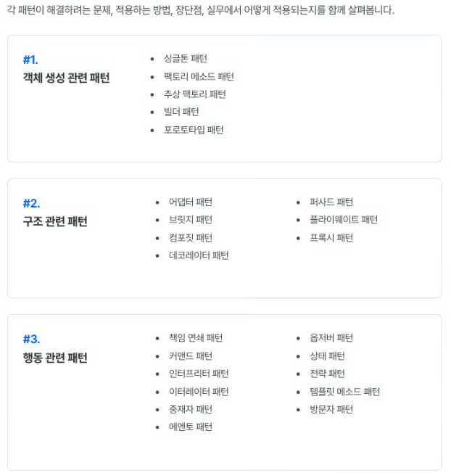
Task: Open the 책임 연쇄 패턴 link
Action: tap(196, 338)
